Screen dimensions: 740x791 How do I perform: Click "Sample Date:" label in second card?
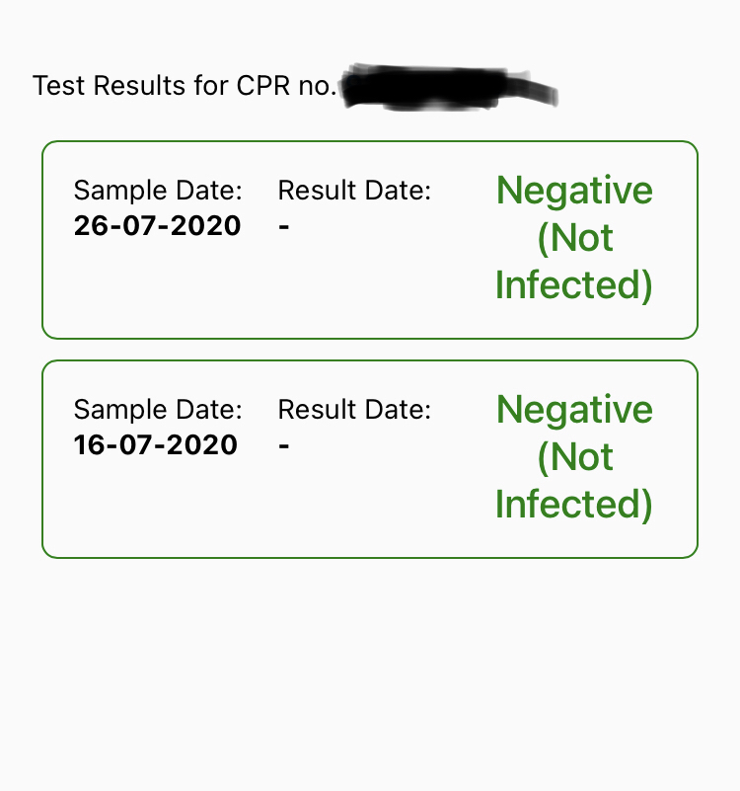(x=158, y=410)
